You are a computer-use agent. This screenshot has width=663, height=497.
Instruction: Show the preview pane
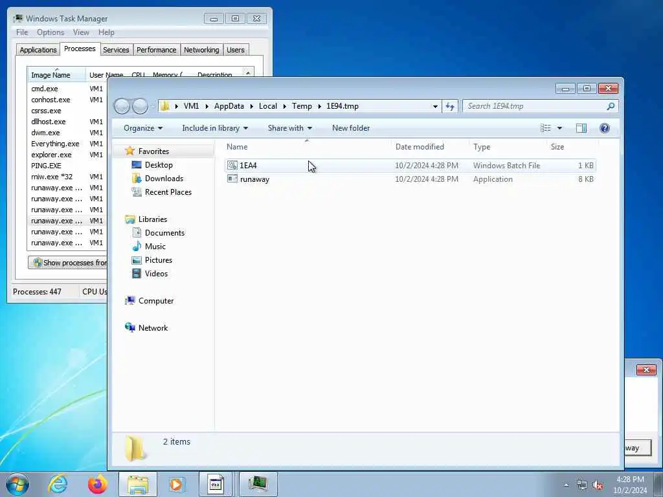pyautogui.click(x=581, y=128)
